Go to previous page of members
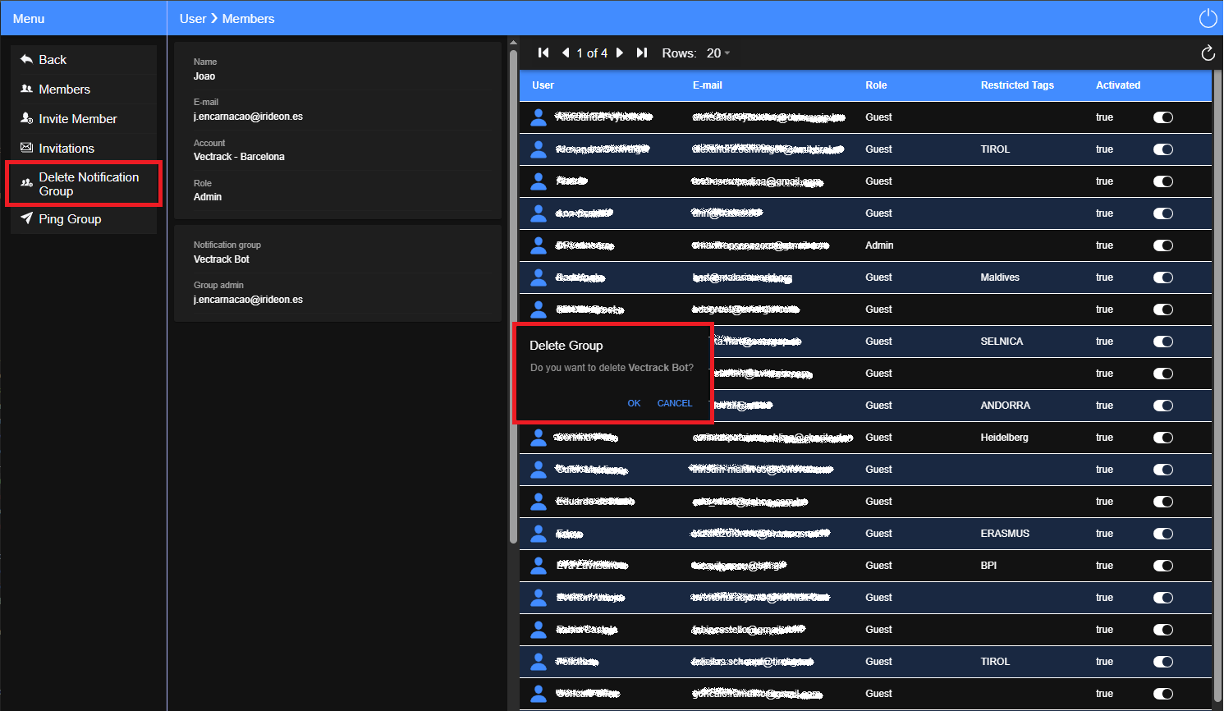Viewport: 1224px width, 711px height. (566, 53)
